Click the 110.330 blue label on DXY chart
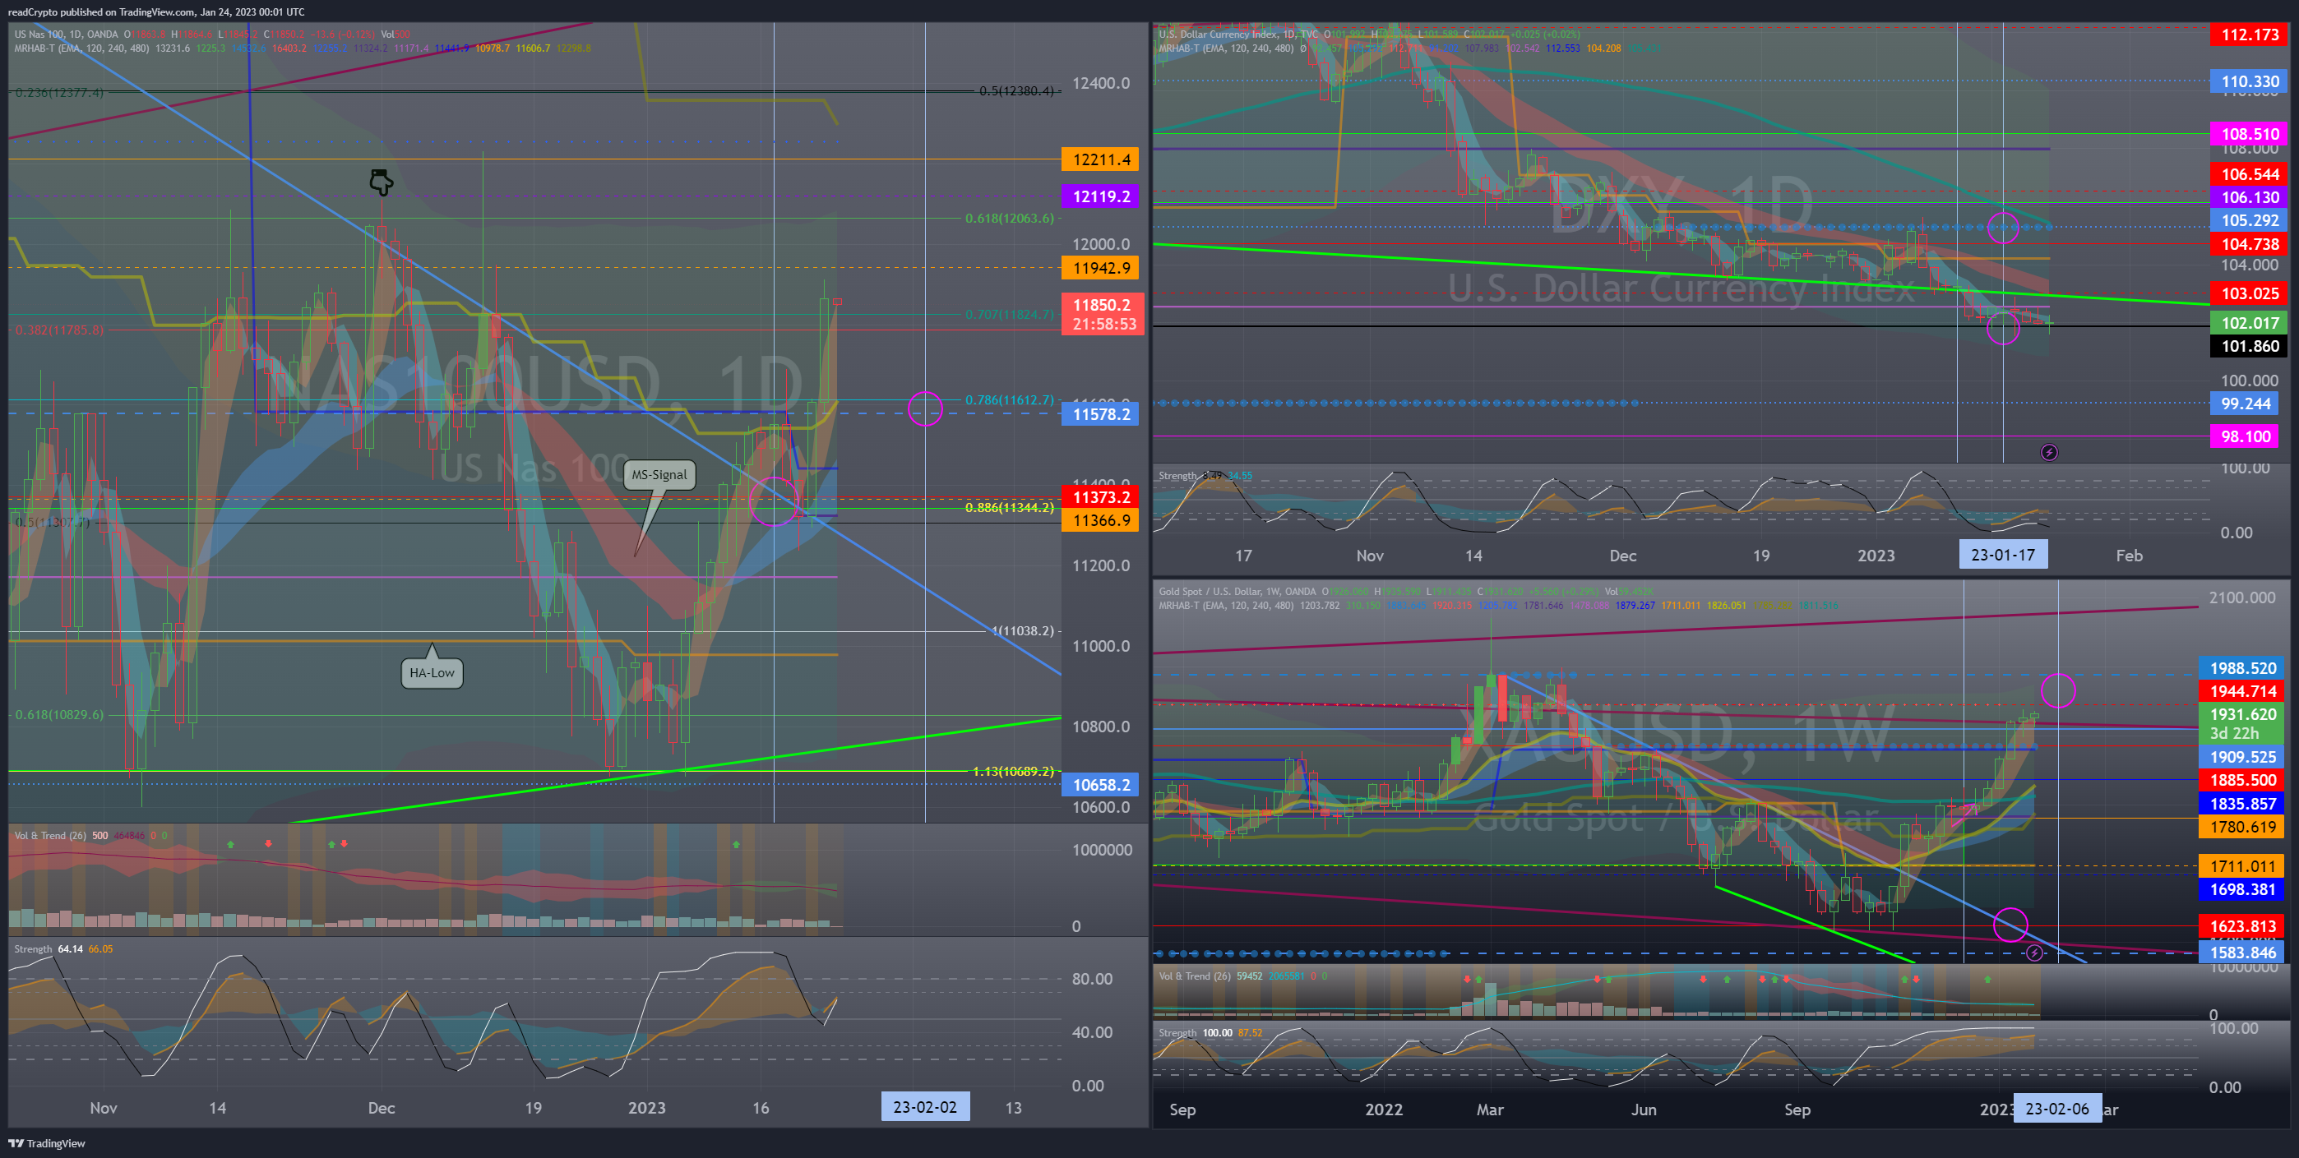Image resolution: width=2299 pixels, height=1158 pixels. (2249, 81)
